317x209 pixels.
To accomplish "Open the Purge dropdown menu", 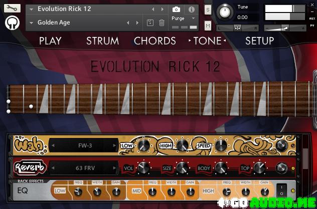I will 194,18.
